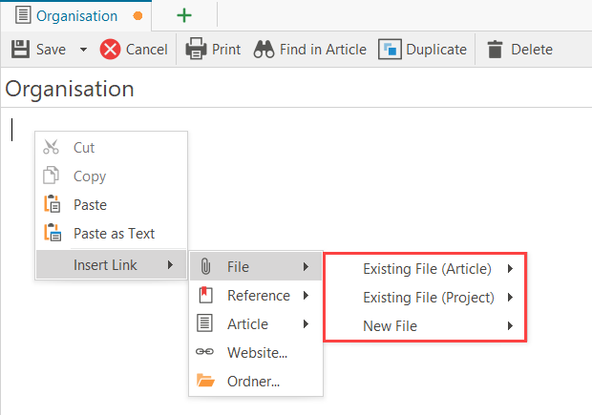The image size is (592, 415).
Task: Click the red Cancel icon
Action: pos(110,49)
